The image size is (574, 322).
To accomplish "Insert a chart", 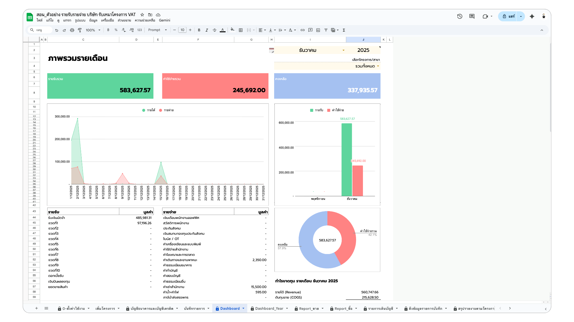I will point(318,30).
